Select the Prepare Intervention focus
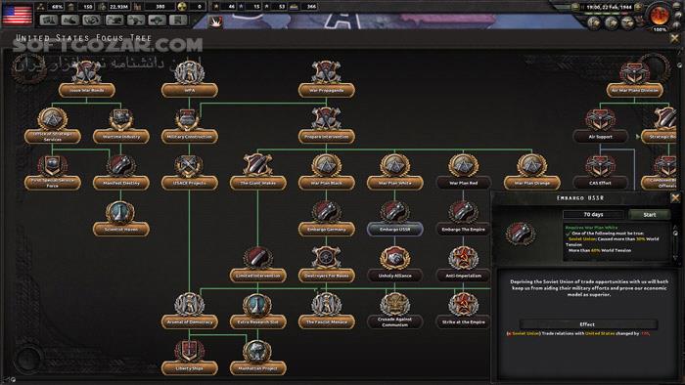 click(326, 137)
